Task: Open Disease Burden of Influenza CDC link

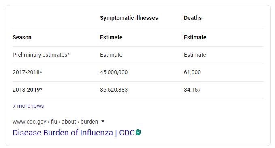Action: [x=74, y=133]
